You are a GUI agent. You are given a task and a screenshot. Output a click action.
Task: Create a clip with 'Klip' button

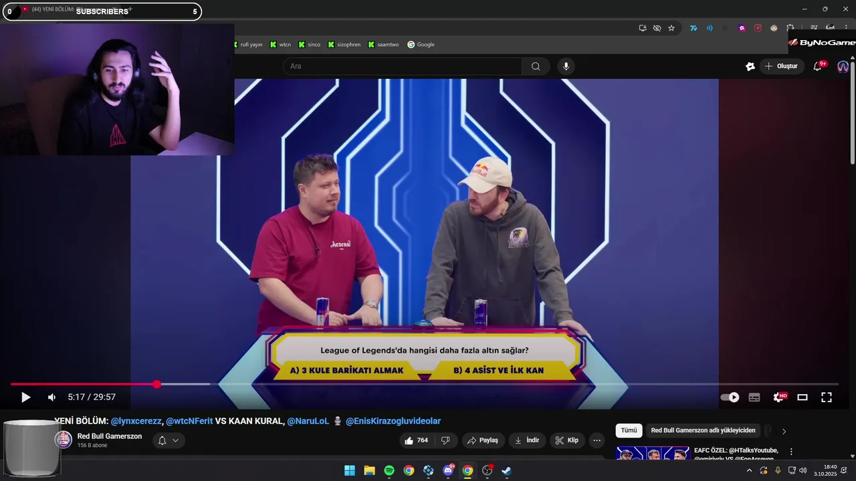(x=566, y=440)
